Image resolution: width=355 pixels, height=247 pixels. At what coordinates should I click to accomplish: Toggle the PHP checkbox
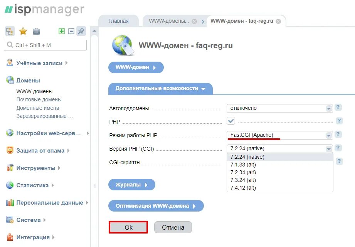231,121
